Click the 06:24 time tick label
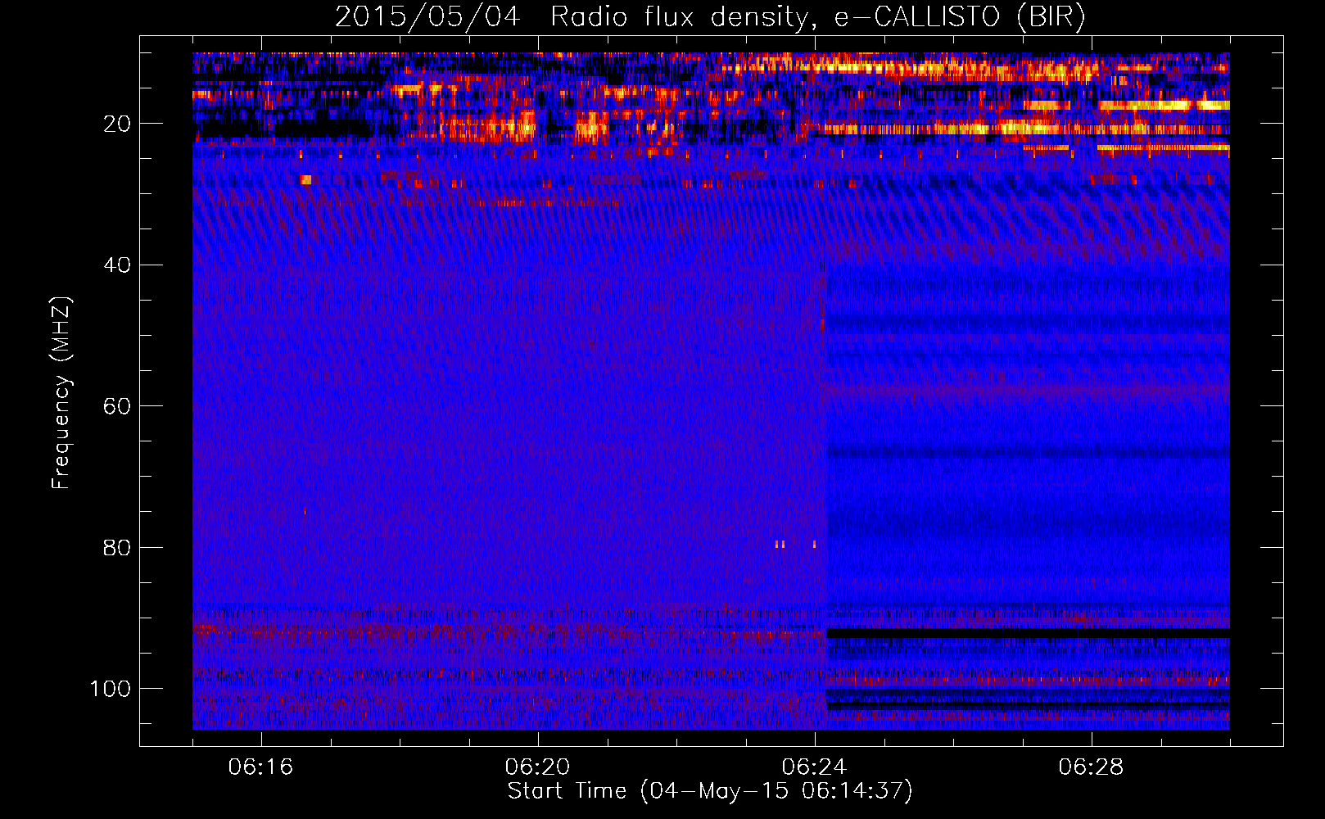The image size is (1325, 819). [x=814, y=767]
